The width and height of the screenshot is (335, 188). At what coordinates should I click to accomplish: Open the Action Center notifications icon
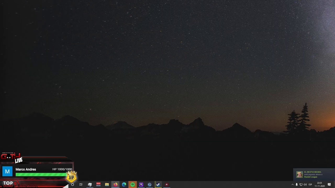click(x=329, y=185)
